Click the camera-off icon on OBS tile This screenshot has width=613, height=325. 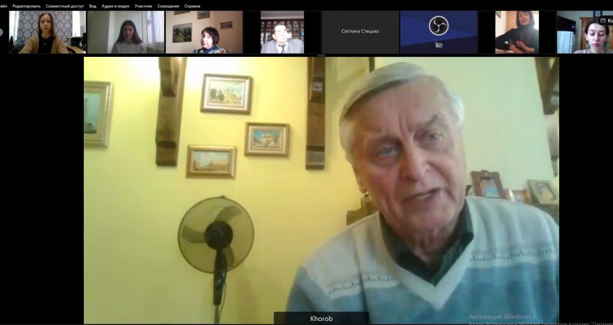pyautogui.click(x=439, y=45)
